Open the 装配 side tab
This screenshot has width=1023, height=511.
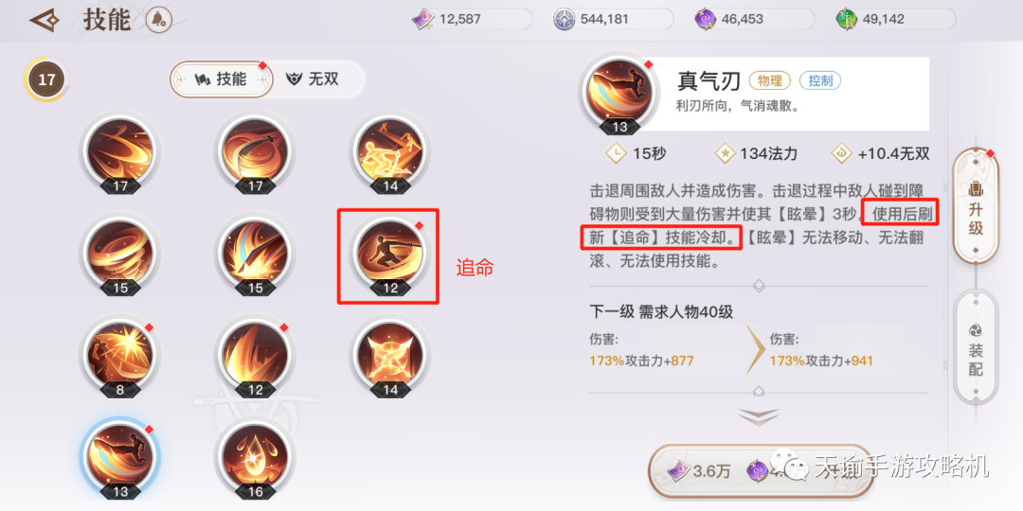[976, 348]
